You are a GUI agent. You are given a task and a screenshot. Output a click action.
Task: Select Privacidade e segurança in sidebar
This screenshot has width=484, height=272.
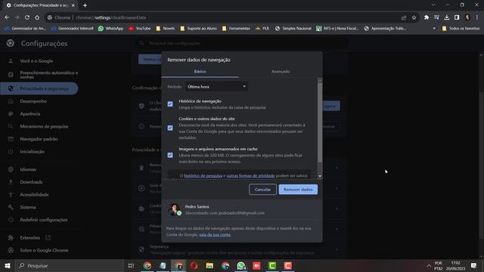pos(39,88)
